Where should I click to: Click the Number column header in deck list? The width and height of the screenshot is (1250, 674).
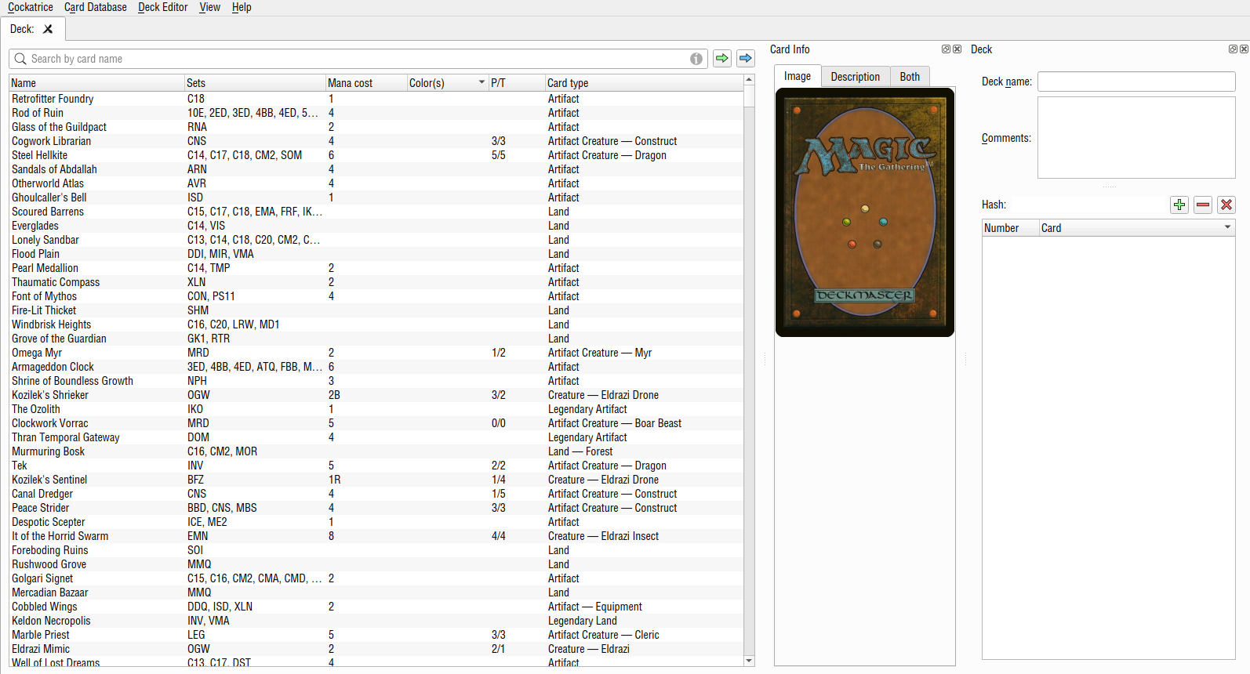(x=1011, y=228)
